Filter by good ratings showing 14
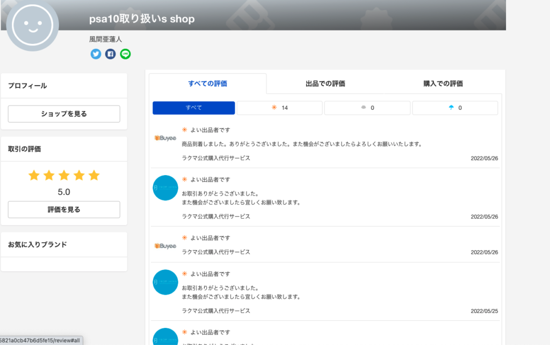 tap(279, 108)
